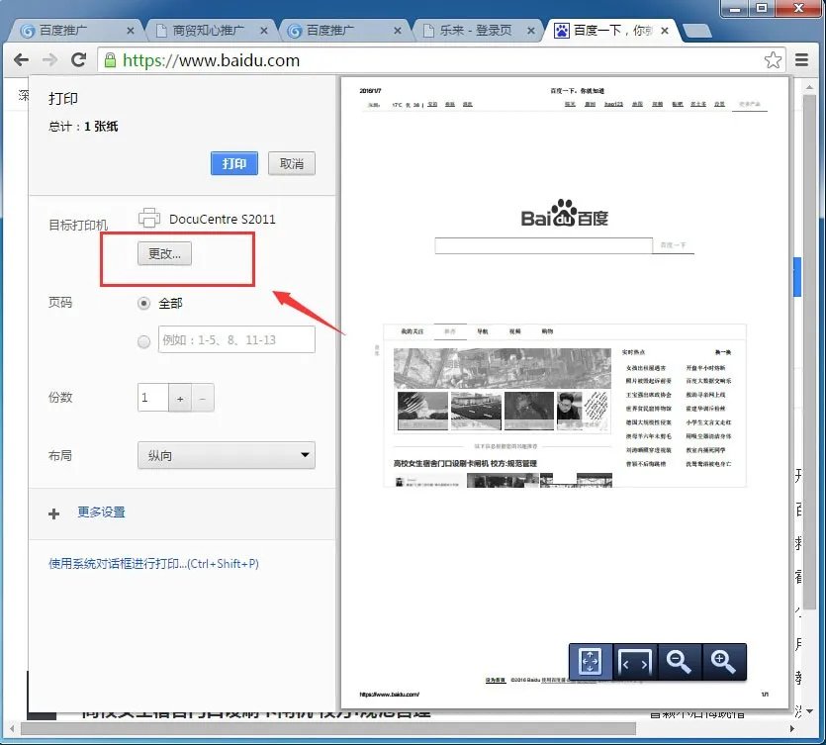Viewport: 826px width, 745px height.
Task: Open the 布局 layout dropdown showing 纵向
Action: pos(226,454)
